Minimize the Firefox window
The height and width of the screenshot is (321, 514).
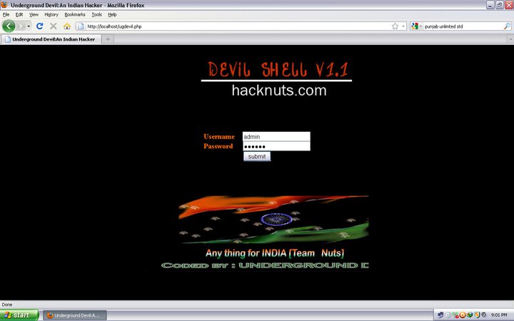[490, 5]
